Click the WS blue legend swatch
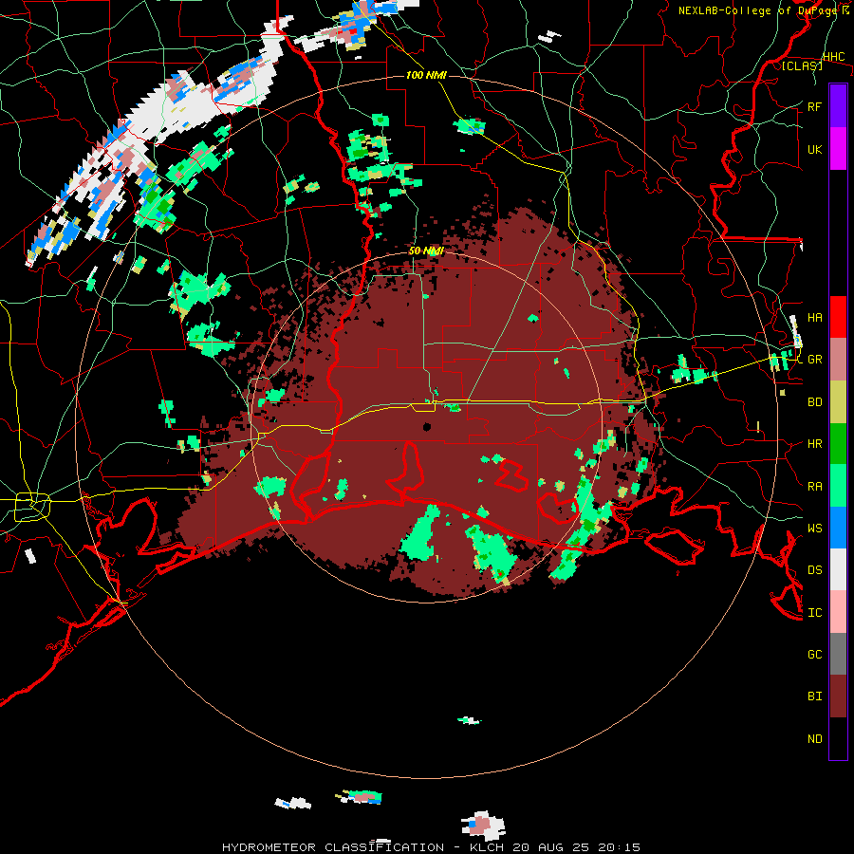The width and height of the screenshot is (854, 854). pos(838,528)
